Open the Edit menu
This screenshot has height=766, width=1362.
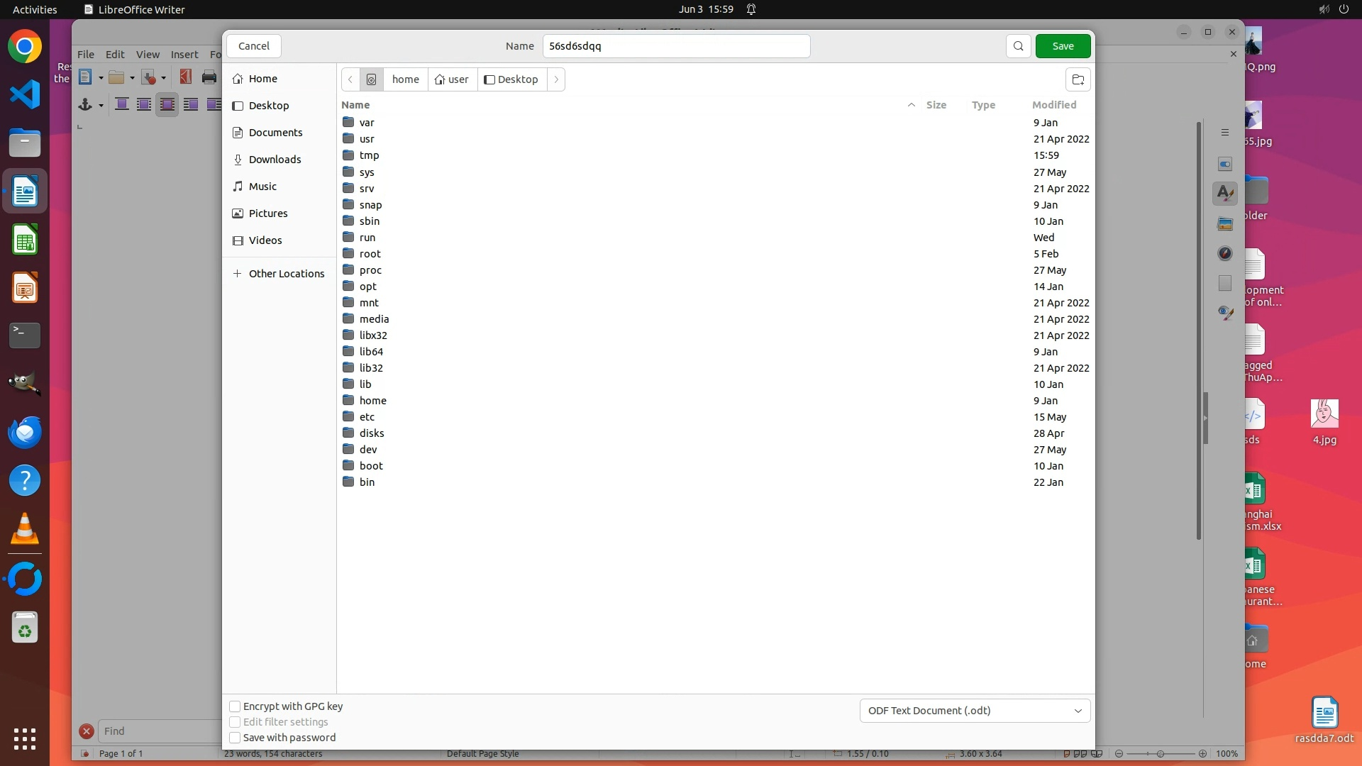pos(115,55)
